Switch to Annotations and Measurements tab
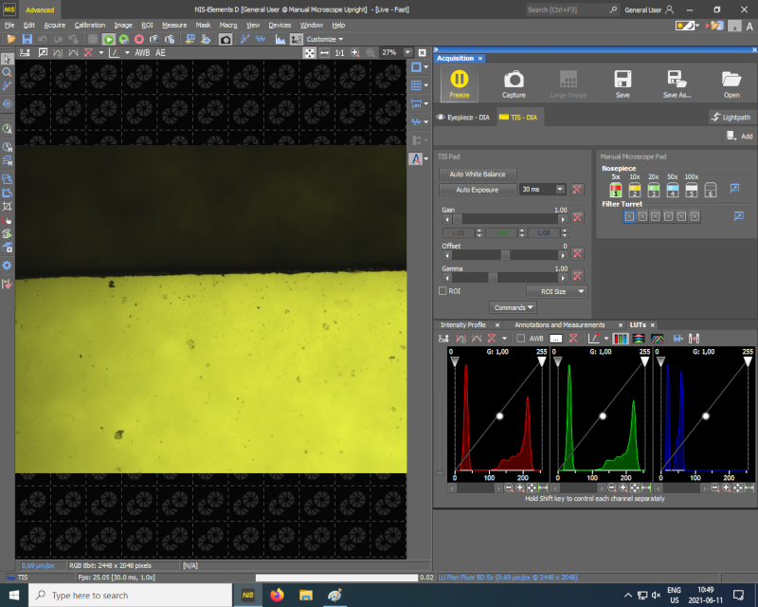The height and width of the screenshot is (607, 758). (x=559, y=324)
